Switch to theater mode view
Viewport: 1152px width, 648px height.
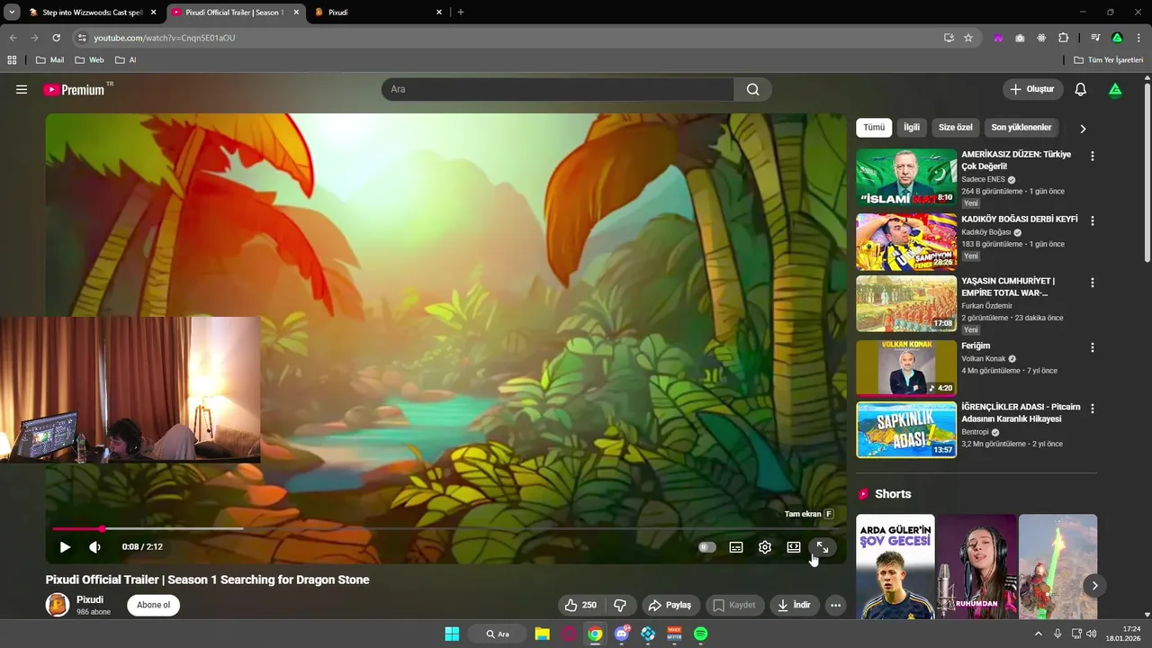click(x=794, y=547)
